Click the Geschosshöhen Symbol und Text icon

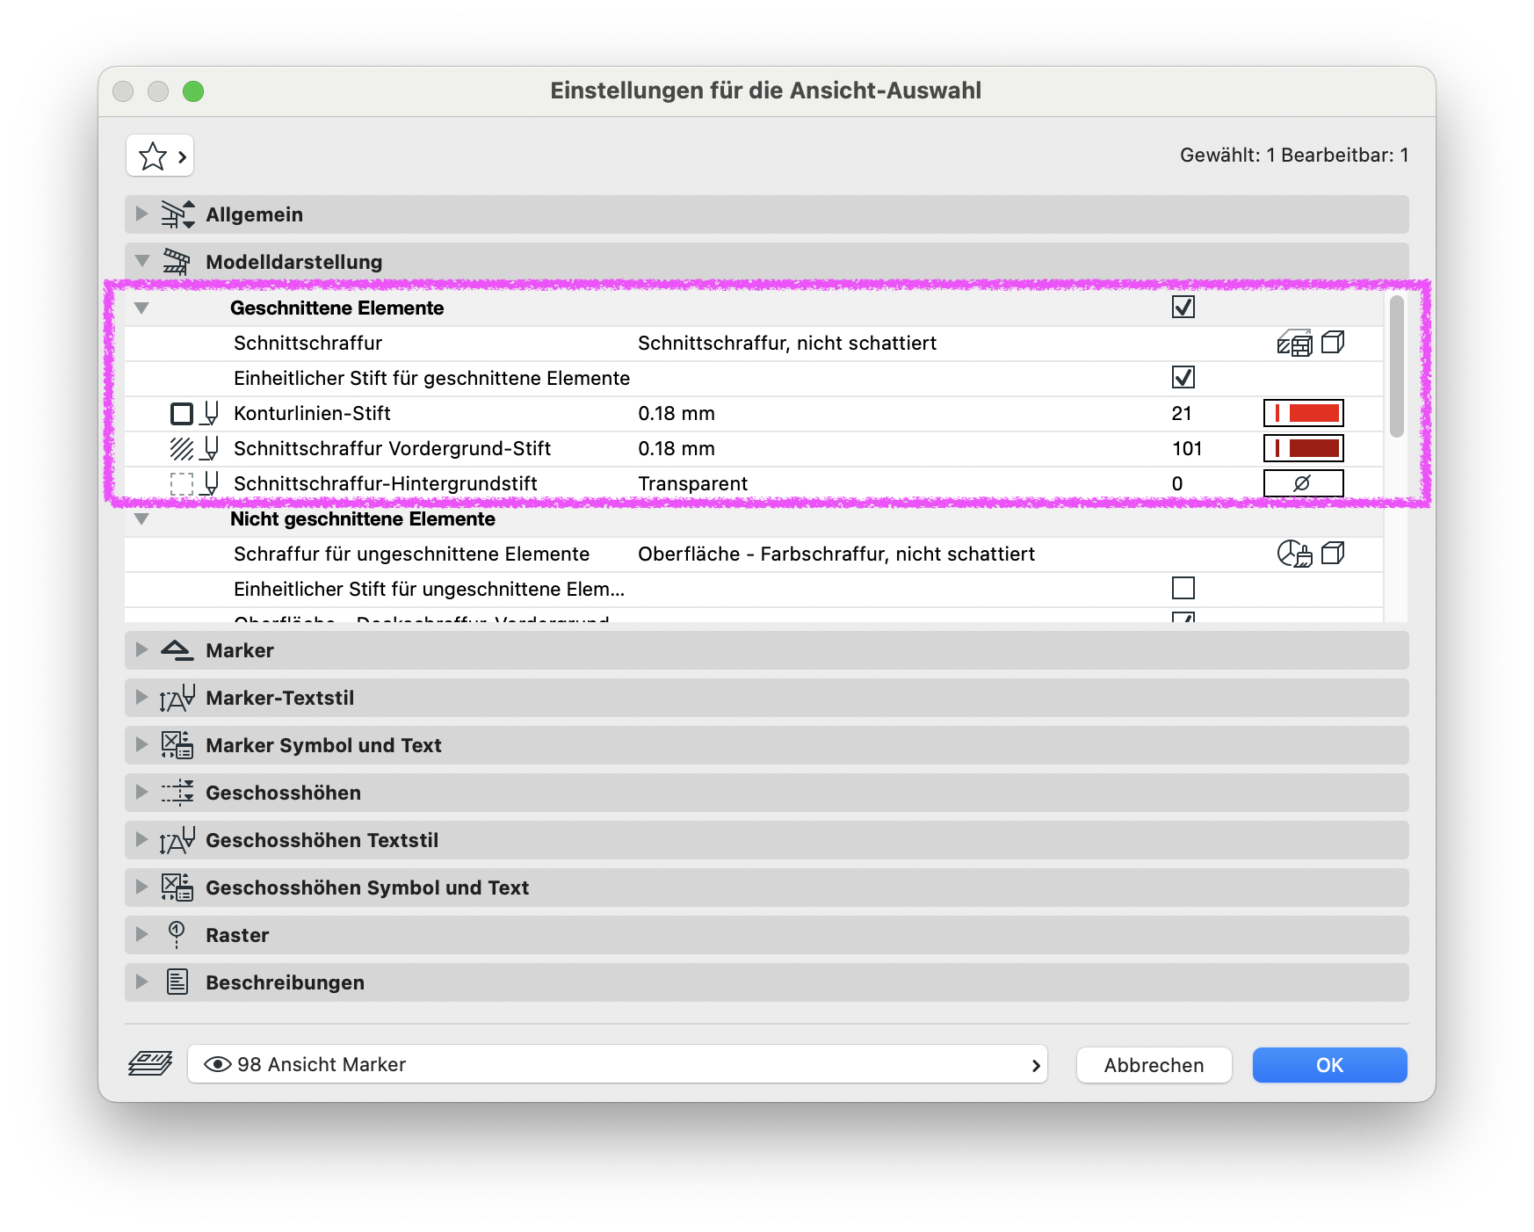(177, 888)
